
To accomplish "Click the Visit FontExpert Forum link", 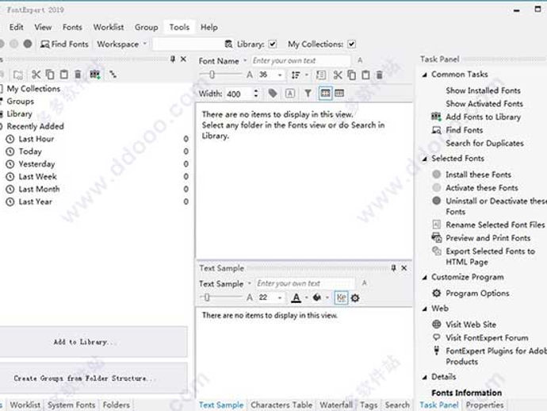I will (487, 338).
